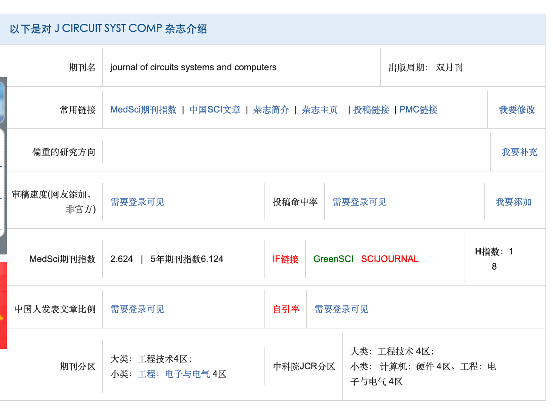Click the PMC链接 link
The image size is (553, 410).
point(418,110)
